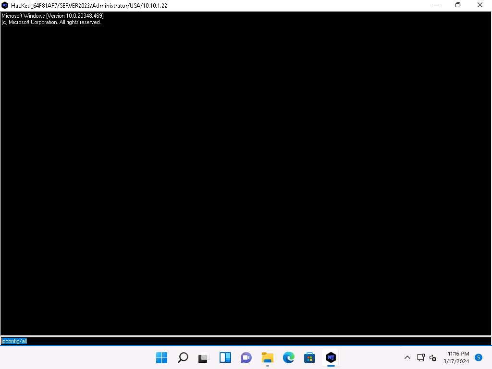
Task: Expand the hidden system tray icons chevron
Action: pyautogui.click(x=407, y=357)
